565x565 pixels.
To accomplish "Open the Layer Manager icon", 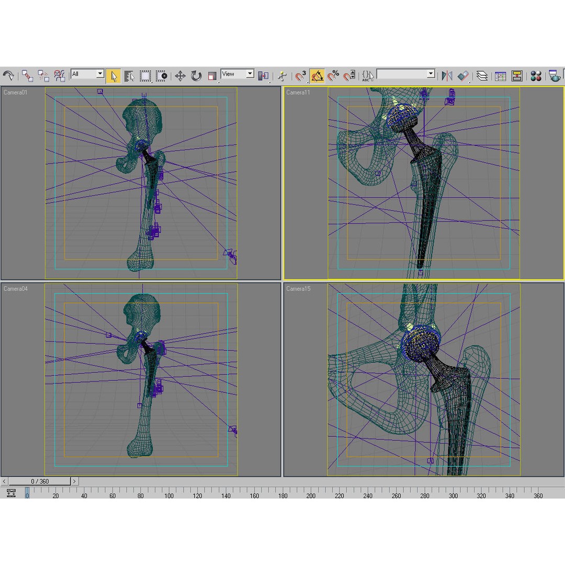I will (482, 76).
